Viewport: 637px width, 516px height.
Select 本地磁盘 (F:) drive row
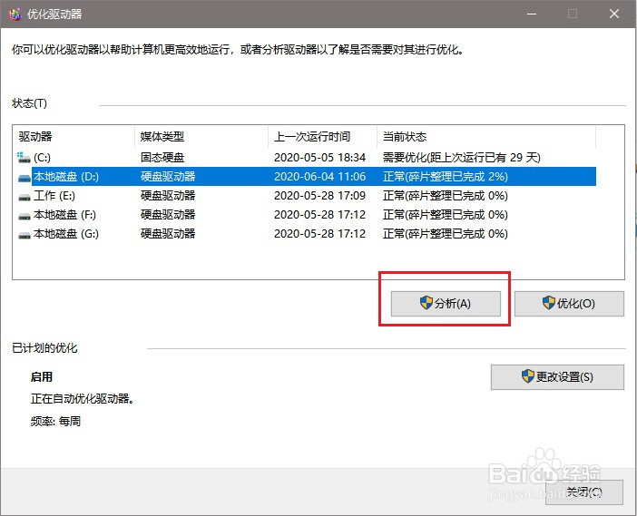307,214
